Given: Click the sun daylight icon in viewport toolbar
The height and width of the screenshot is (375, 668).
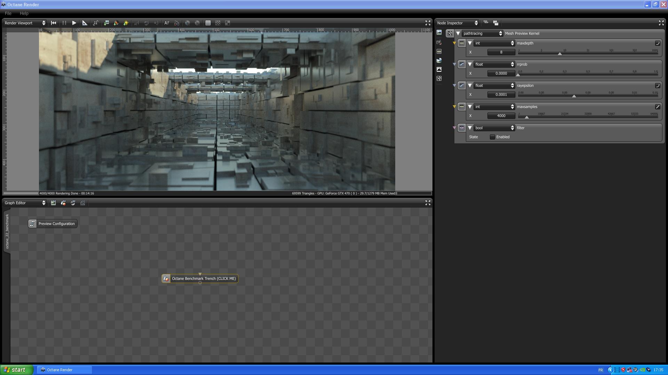Looking at the screenshot, I should point(126,23).
